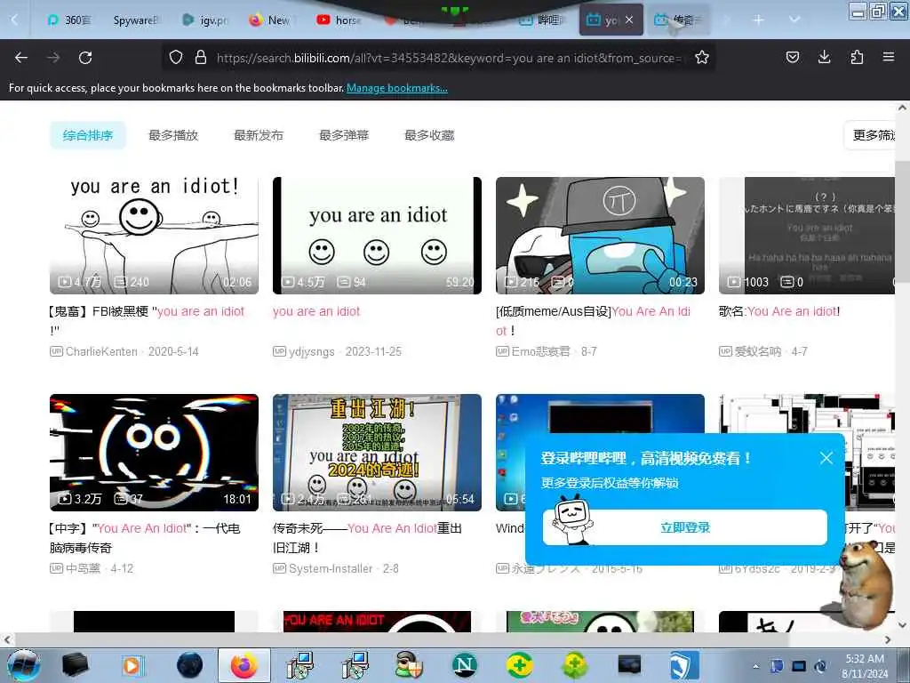Open the 59:20 you are an idiot thumbnail
The height and width of the screenshot is (683, 910).
[377, 235]
